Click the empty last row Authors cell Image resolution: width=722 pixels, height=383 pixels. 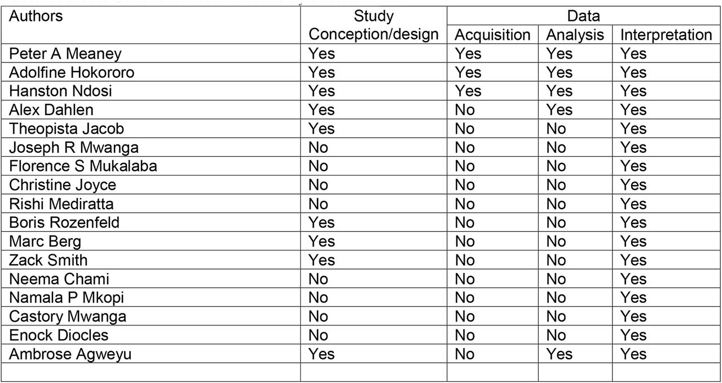tap(151, 372)
